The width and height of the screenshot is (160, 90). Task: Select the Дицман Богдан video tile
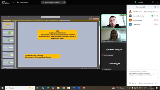coord(114,49)
